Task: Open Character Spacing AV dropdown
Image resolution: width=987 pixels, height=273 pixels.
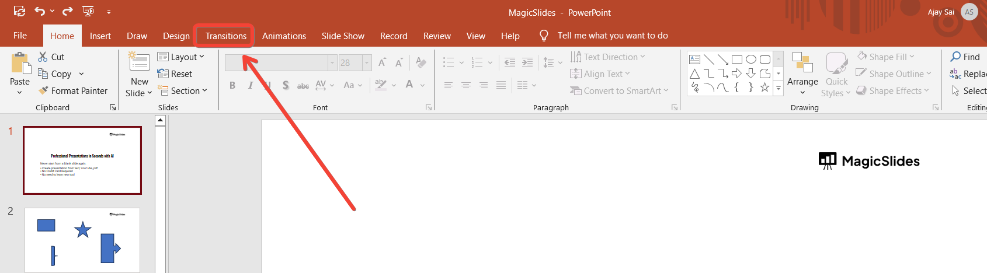Action: [325, 85]
